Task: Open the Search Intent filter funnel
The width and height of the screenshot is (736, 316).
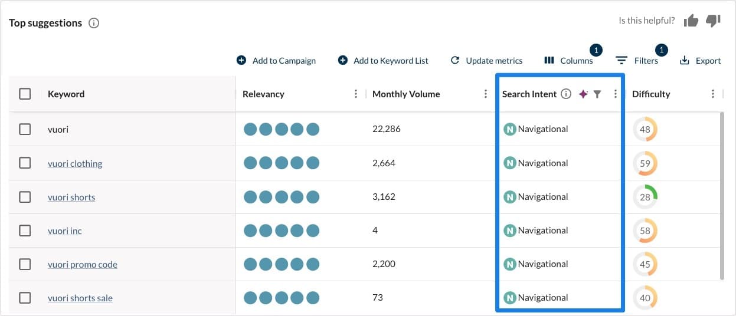Action: pos(597,94)
